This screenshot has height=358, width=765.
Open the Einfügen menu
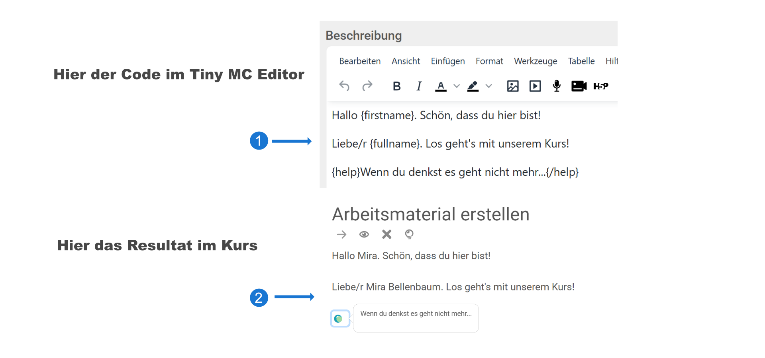[x=448, y=61]
